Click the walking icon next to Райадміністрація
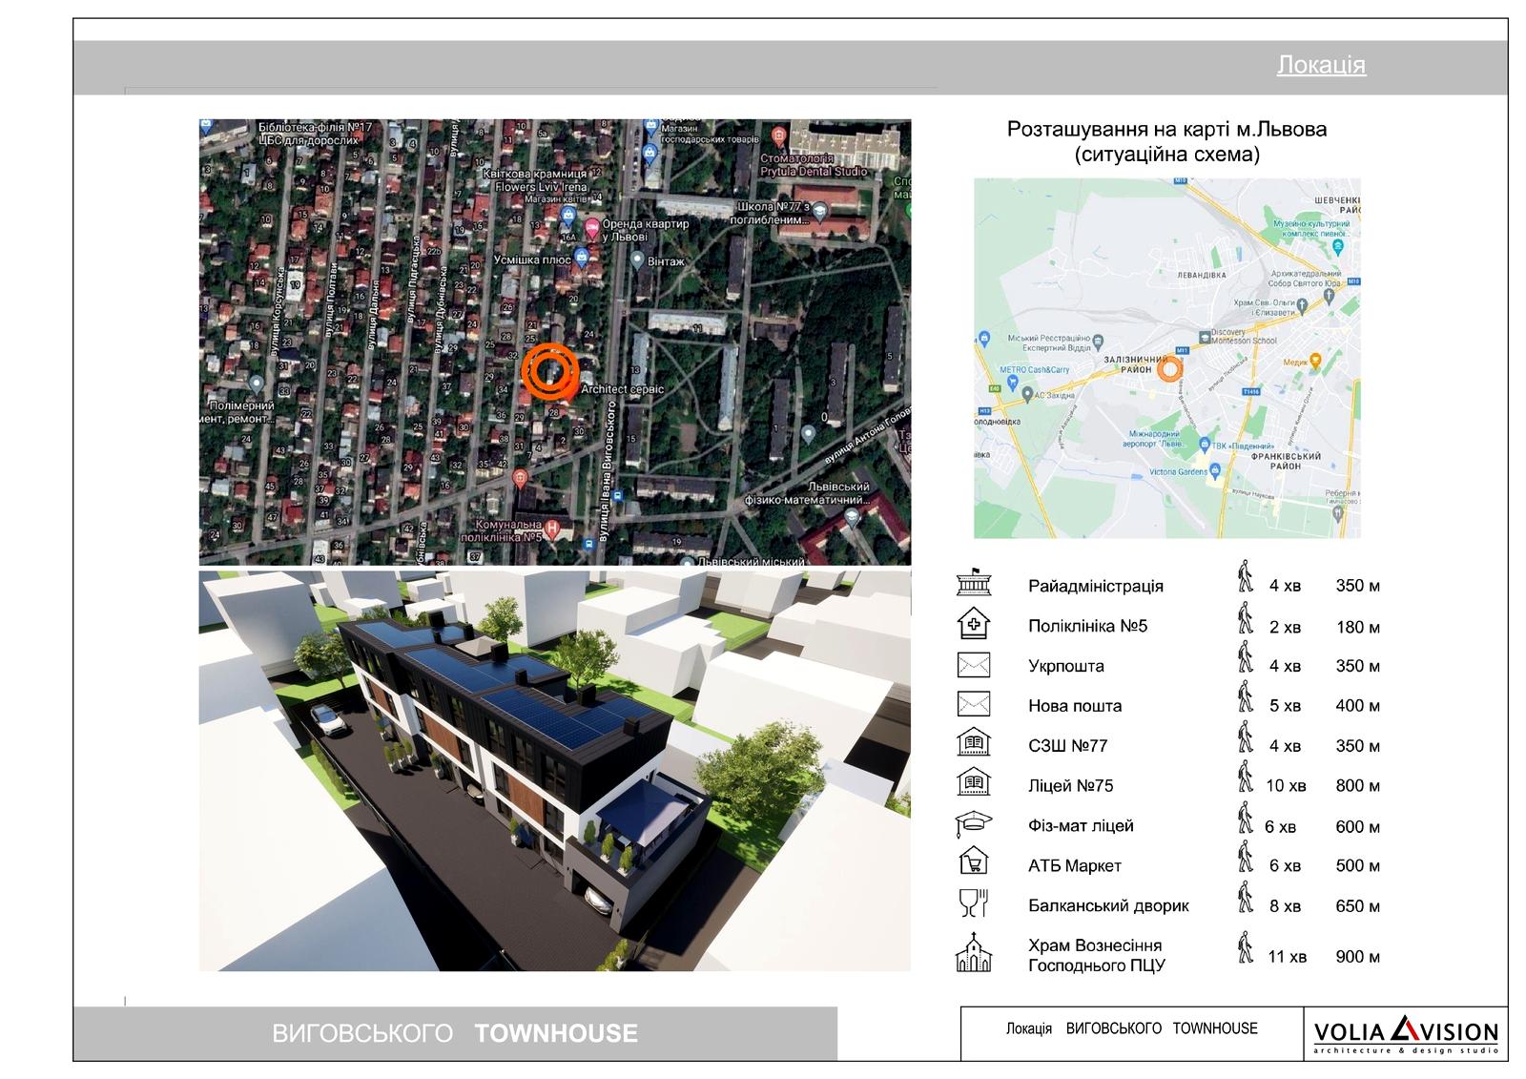1526x1079 pixels. 1245,578
